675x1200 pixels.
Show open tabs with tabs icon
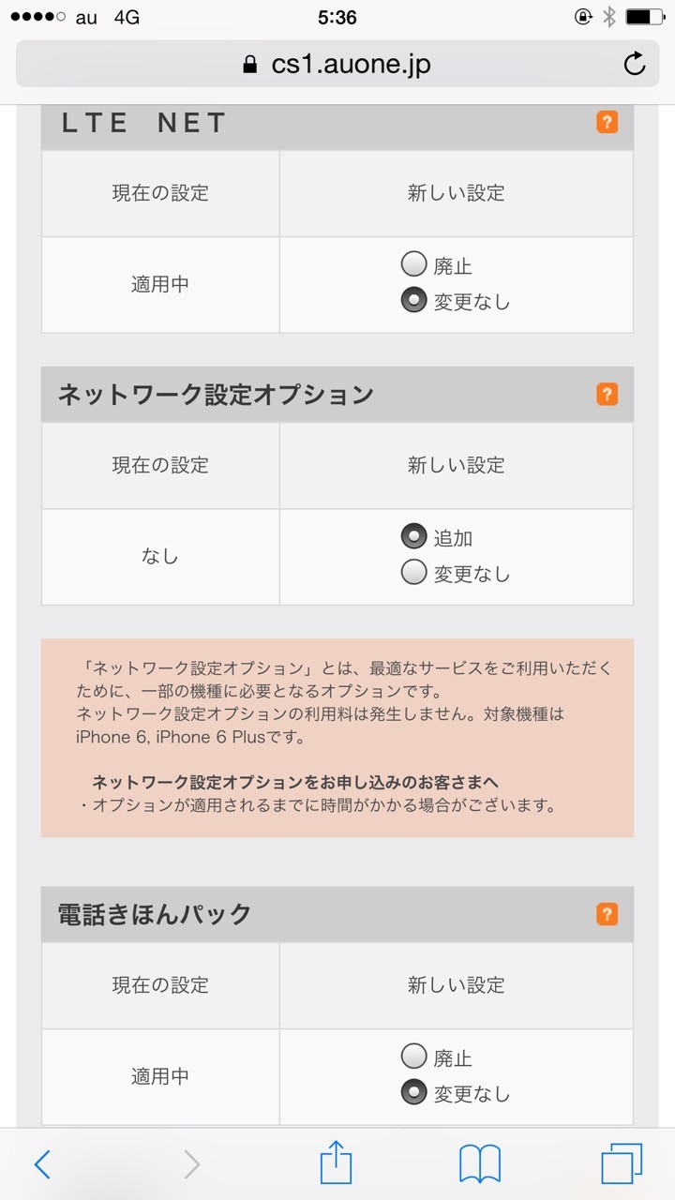click(x=622, y=1163)
